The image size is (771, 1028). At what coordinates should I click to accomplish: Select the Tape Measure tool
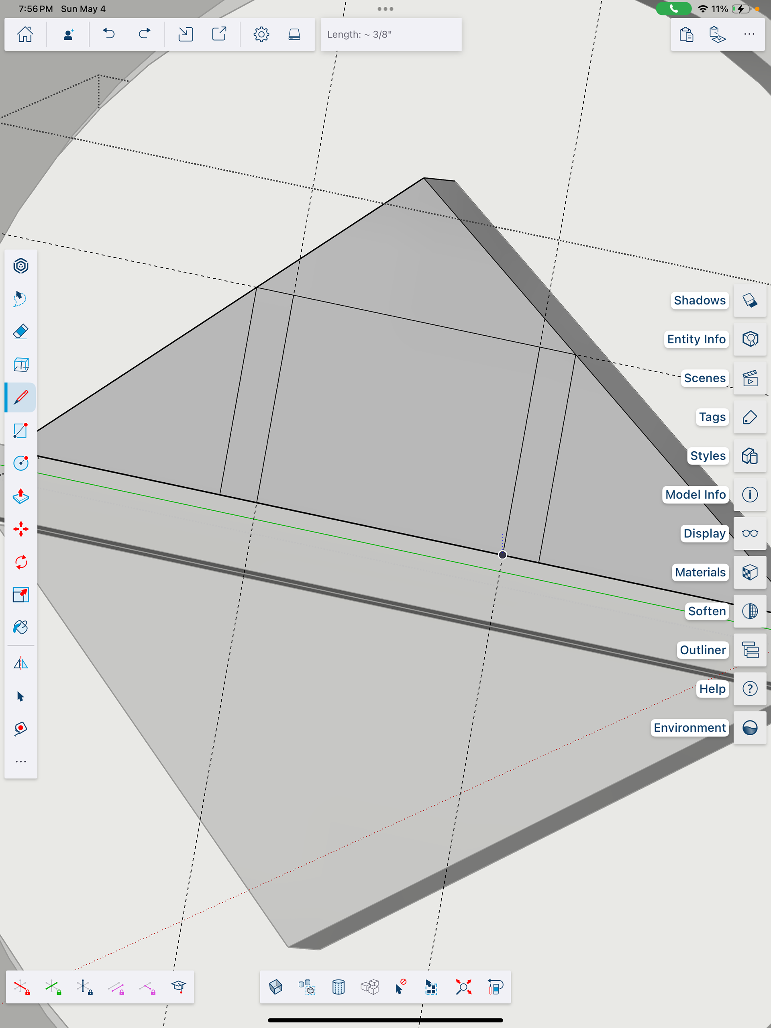pyautogui.click(x=20, y=728)
